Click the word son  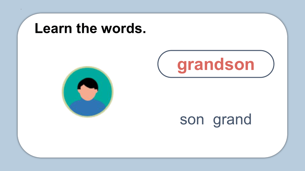tap(192, 120)
